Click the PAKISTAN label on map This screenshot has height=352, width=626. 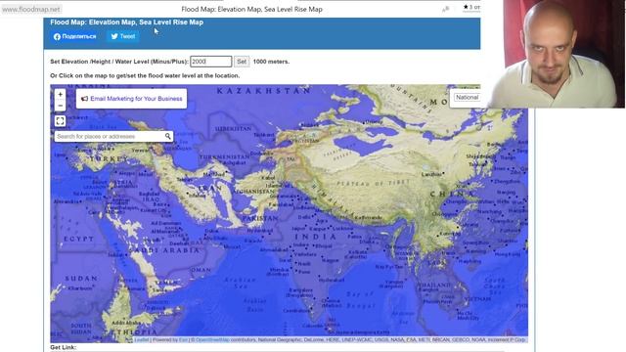click(260, 218)
